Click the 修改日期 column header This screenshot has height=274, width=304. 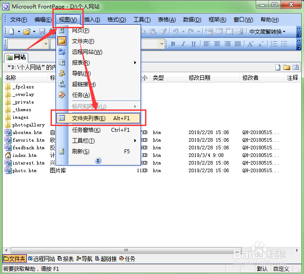213,78
